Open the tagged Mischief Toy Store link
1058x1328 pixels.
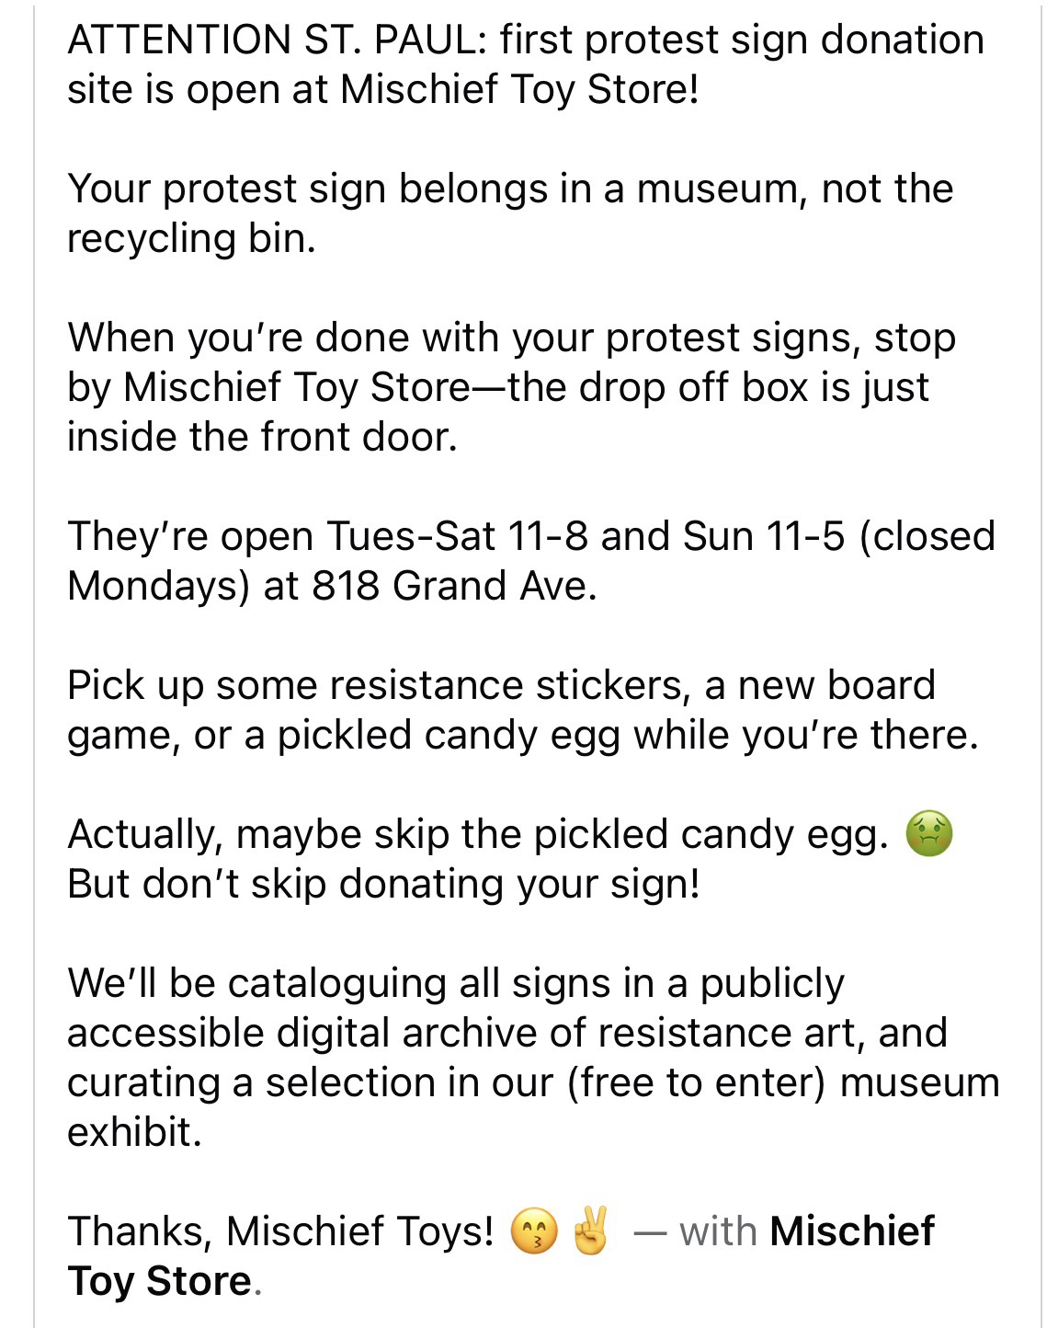(851, 1231)
